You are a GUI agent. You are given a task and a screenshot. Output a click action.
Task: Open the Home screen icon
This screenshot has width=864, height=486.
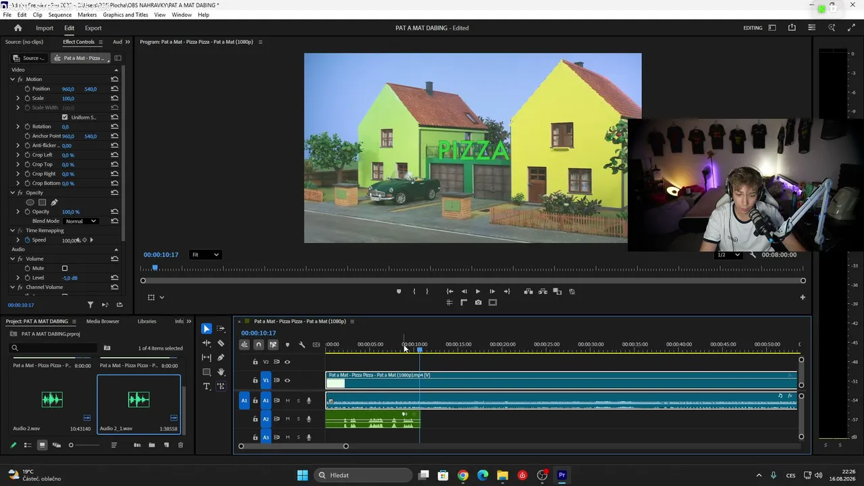click(x=18, y=28)
